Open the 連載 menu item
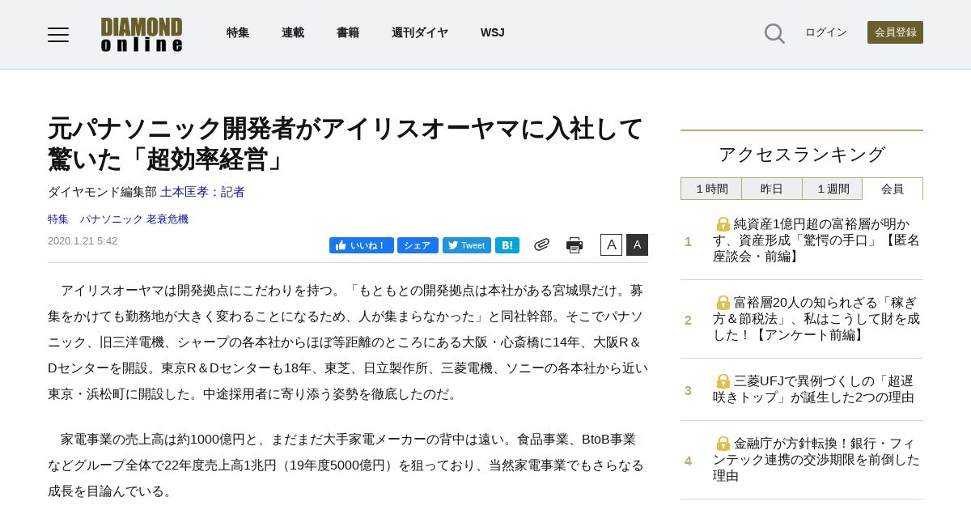The width and height of the screenshot is (971, 510). [x=293, y=32]
